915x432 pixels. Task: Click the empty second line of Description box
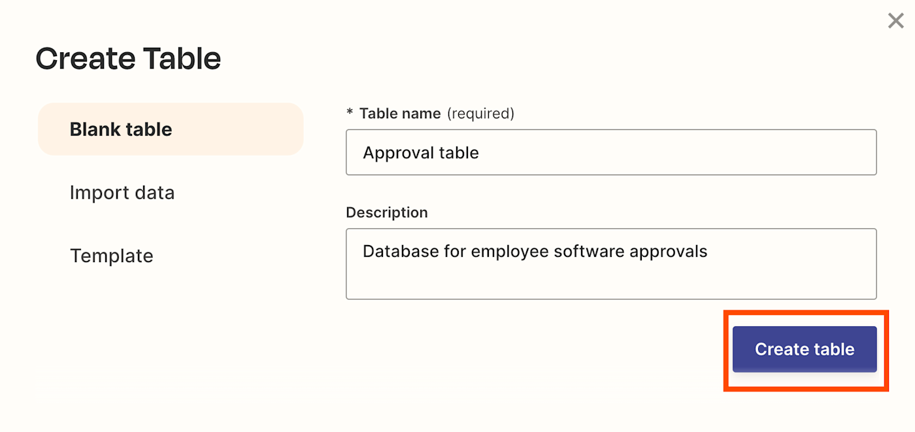[611, 280]
